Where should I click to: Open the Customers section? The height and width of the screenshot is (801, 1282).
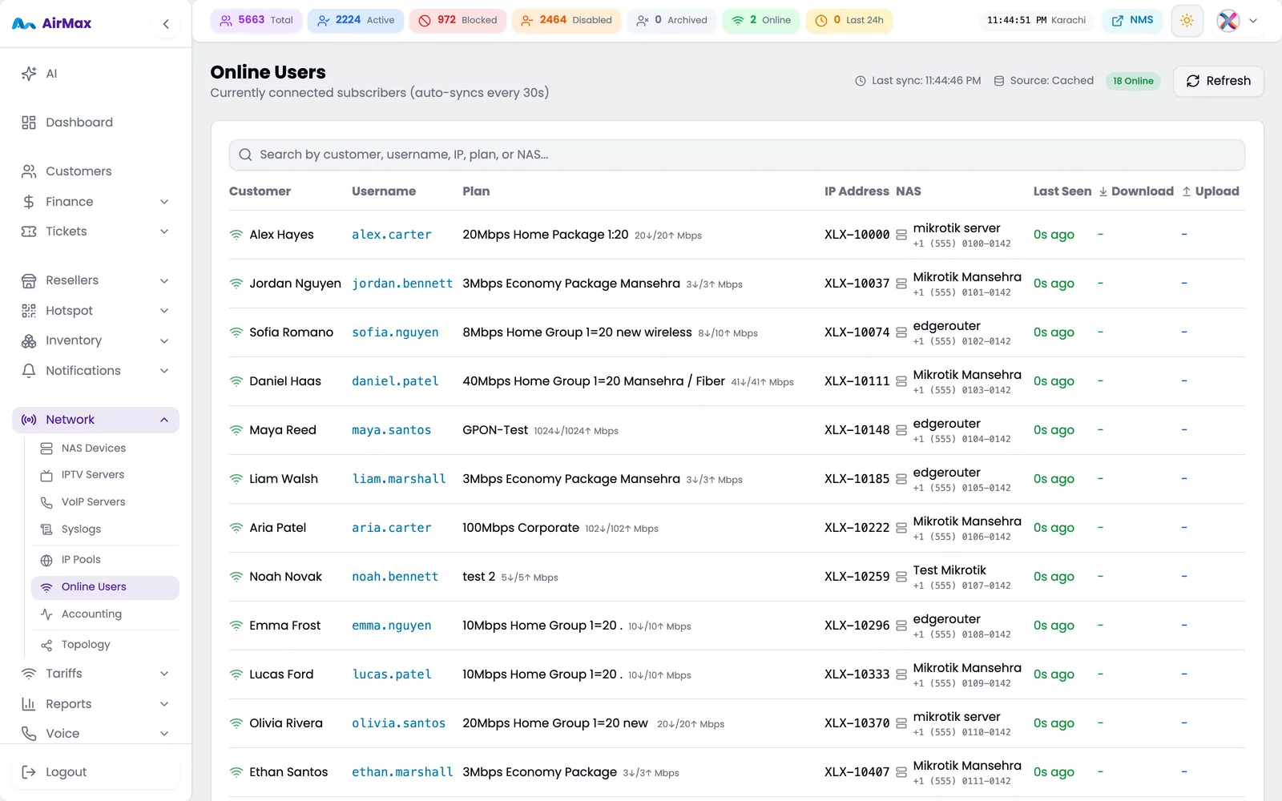tap(95, 171)
